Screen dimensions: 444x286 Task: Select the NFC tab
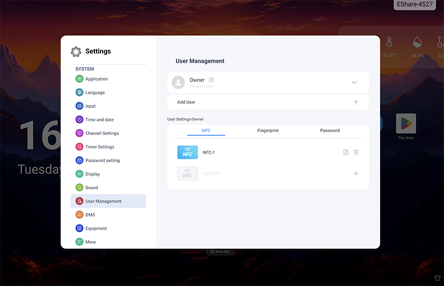click(206, 131)
